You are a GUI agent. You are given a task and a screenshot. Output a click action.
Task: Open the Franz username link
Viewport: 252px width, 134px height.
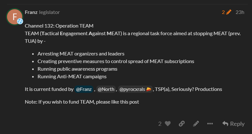coord(31,12)
